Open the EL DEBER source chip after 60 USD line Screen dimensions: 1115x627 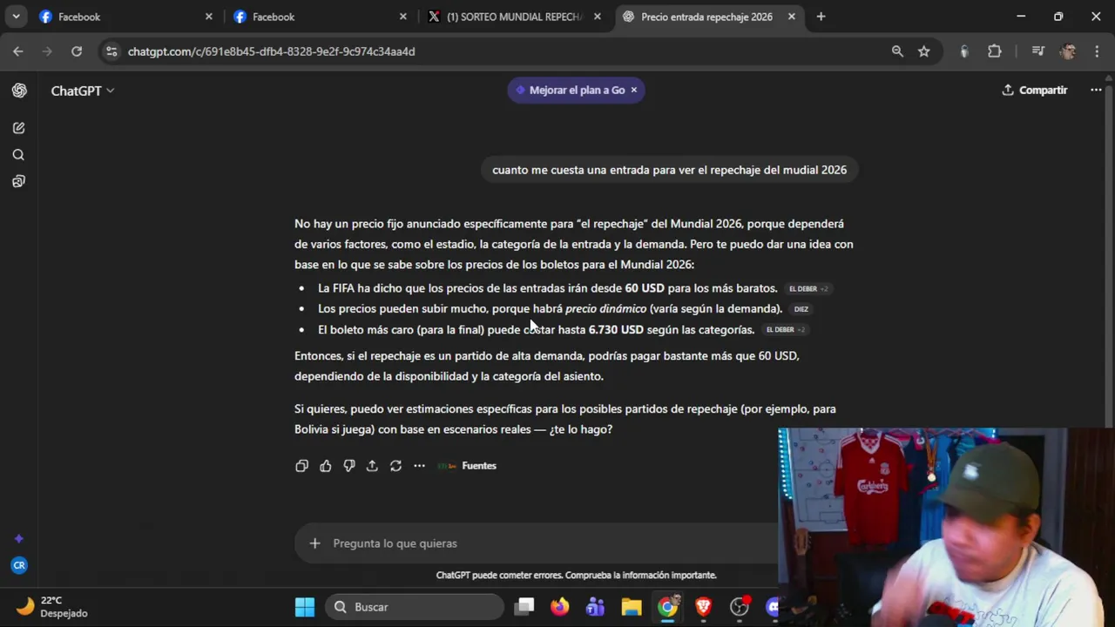click(808, 289)
